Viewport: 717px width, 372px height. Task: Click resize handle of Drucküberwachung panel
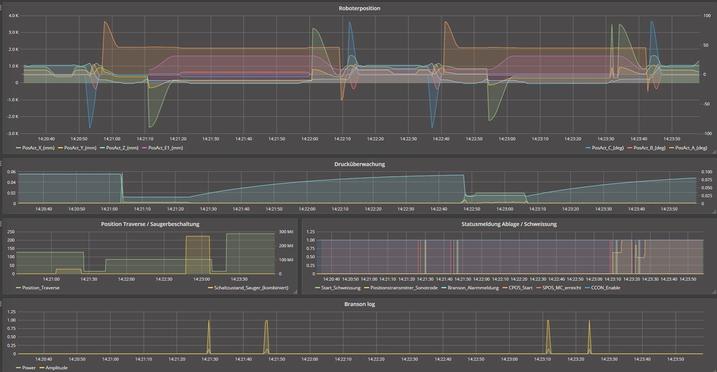tap(714, 212)
